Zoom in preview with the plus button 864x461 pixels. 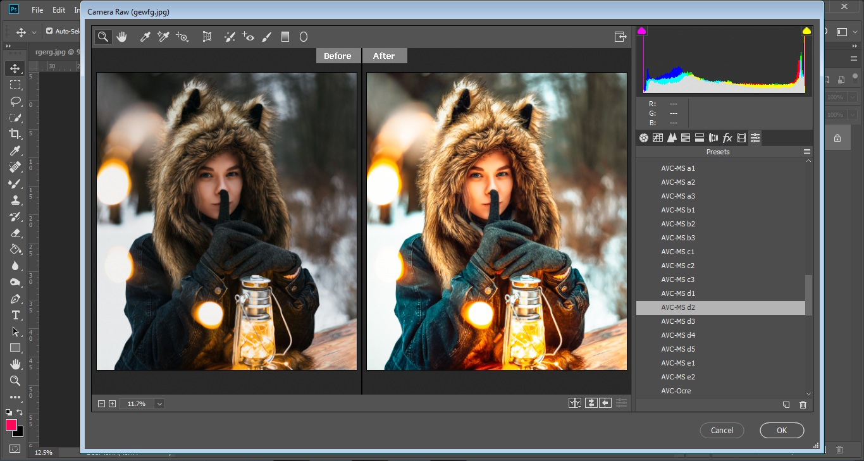point(112,403)
